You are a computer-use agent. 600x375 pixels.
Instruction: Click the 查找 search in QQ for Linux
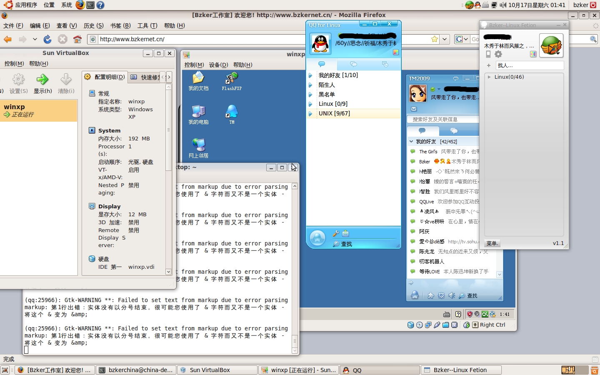[342, 244]
